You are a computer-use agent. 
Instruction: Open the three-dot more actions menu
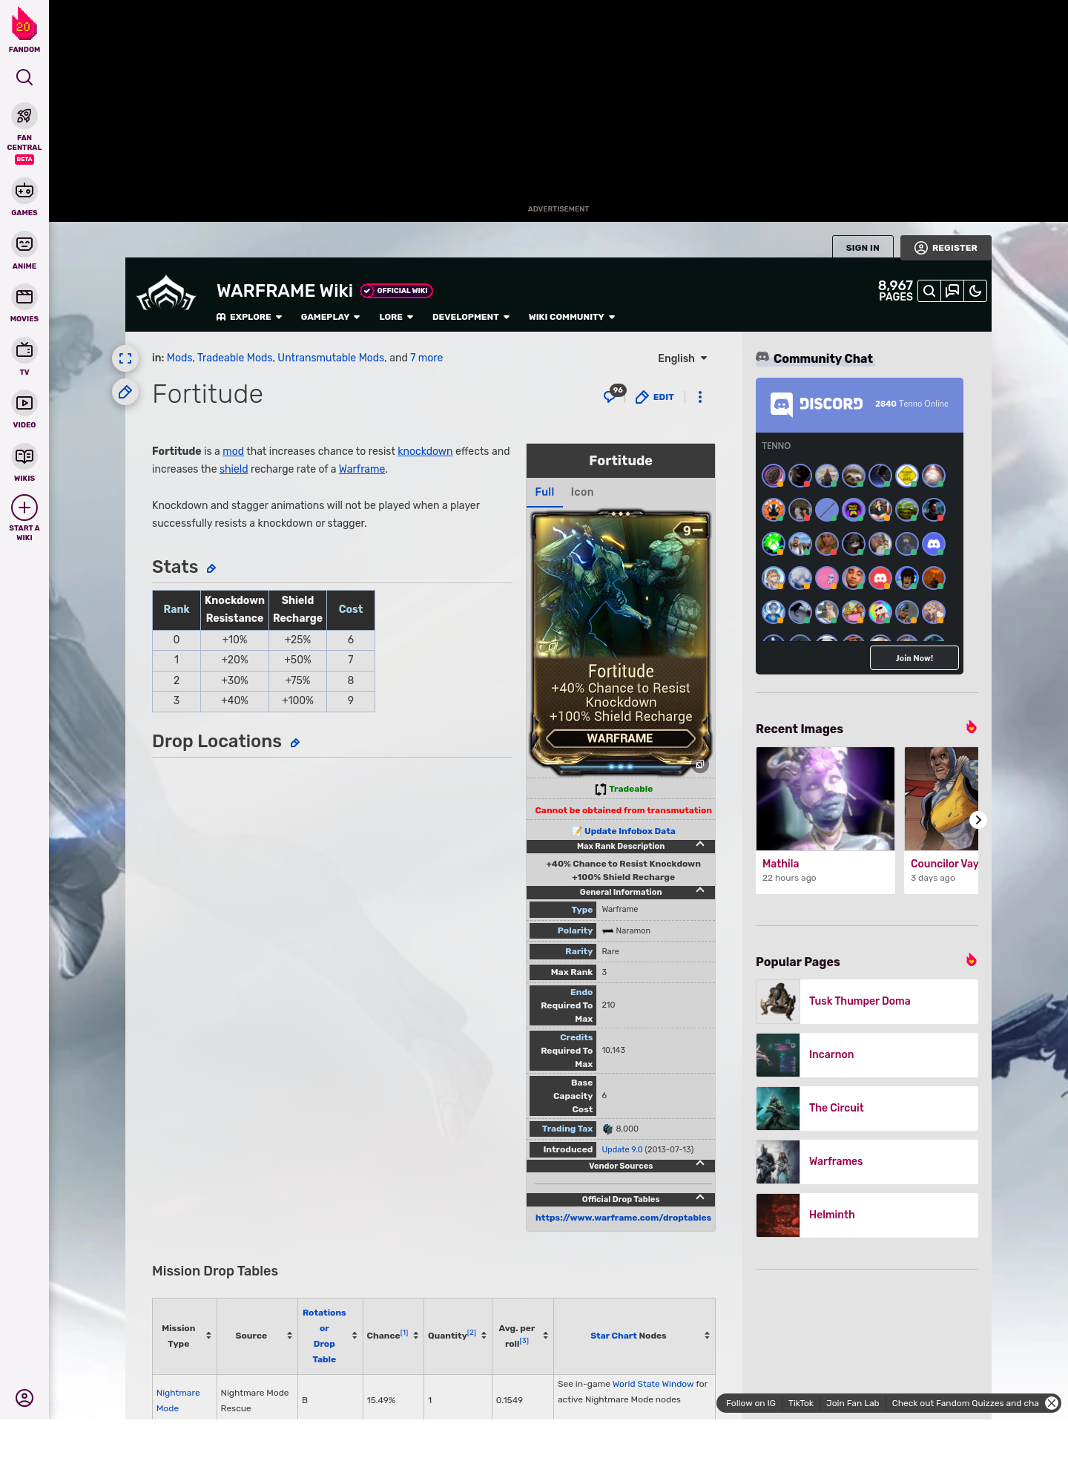coord(699,397)
